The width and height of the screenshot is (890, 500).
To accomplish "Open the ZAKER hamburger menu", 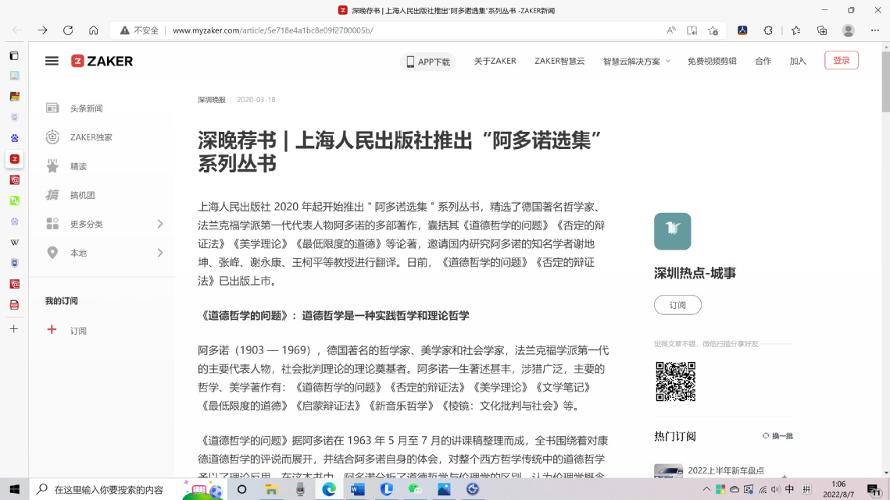I will coord(52,61).
